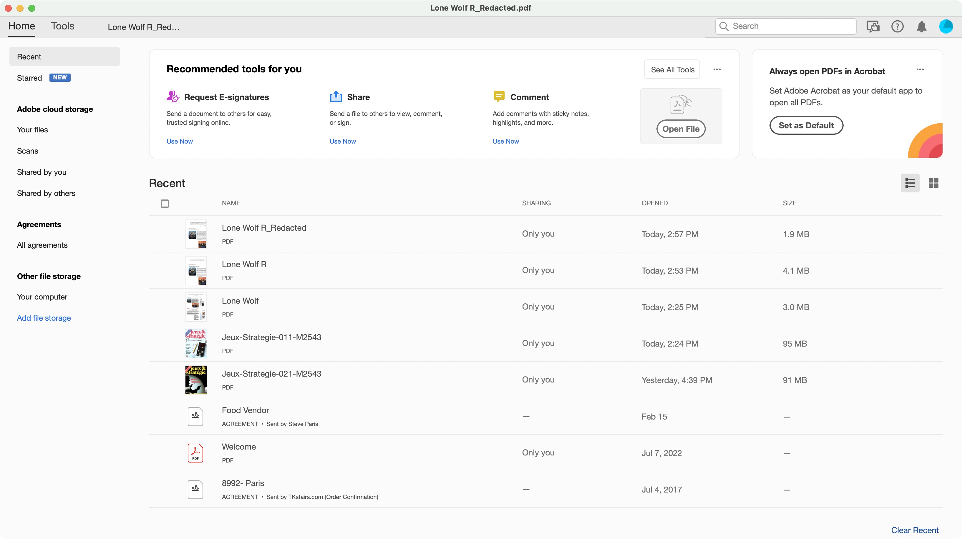Click the Food Vendor agreement icon
This screenshot has width=962, height=539.
pos(195,416)
